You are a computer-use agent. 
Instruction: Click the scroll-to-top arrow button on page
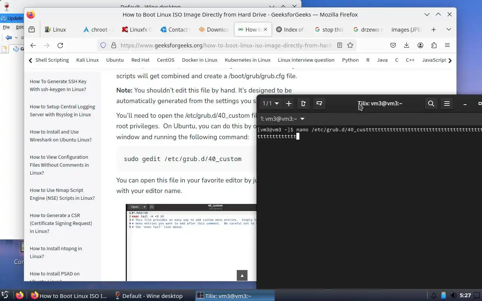tap(242, 275)
